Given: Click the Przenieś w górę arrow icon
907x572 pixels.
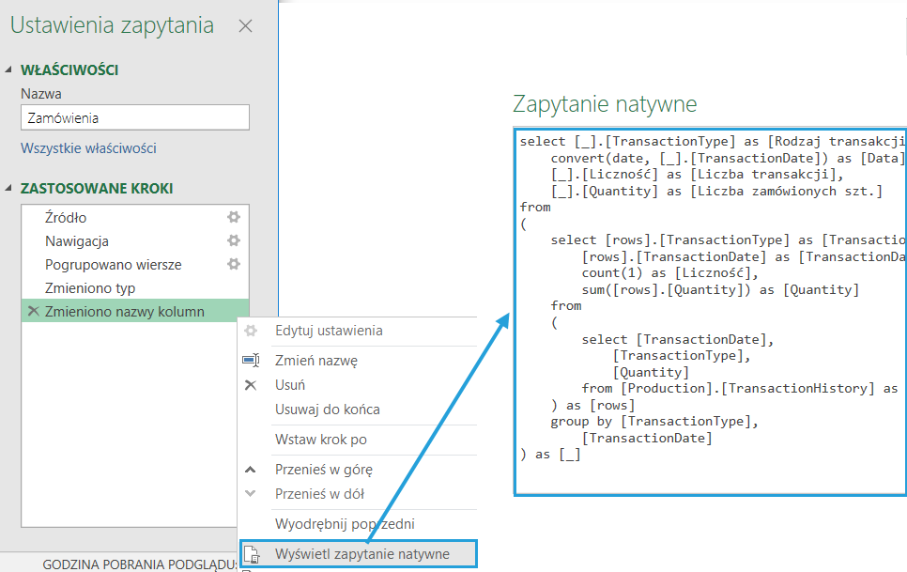Looking at the screenshot, I should coord(251,470).
